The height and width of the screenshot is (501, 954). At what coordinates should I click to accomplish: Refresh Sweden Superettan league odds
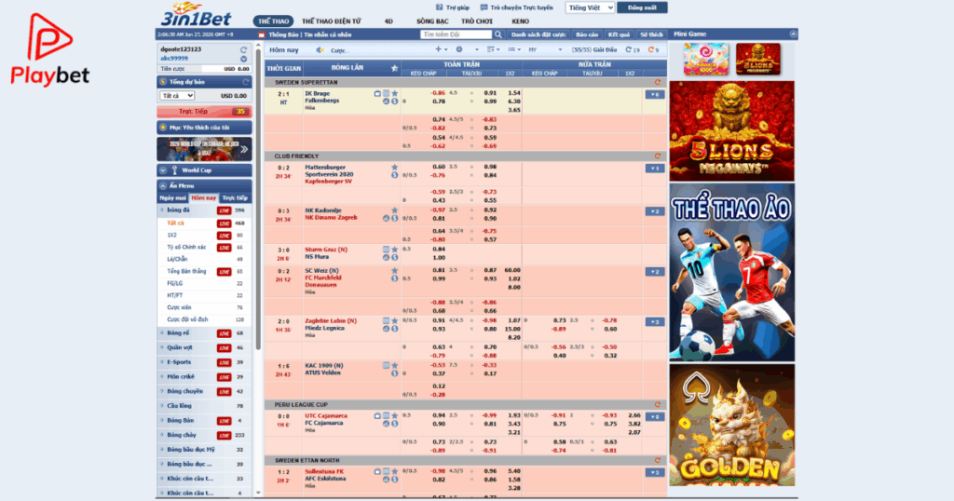click(x=657, y=82)
